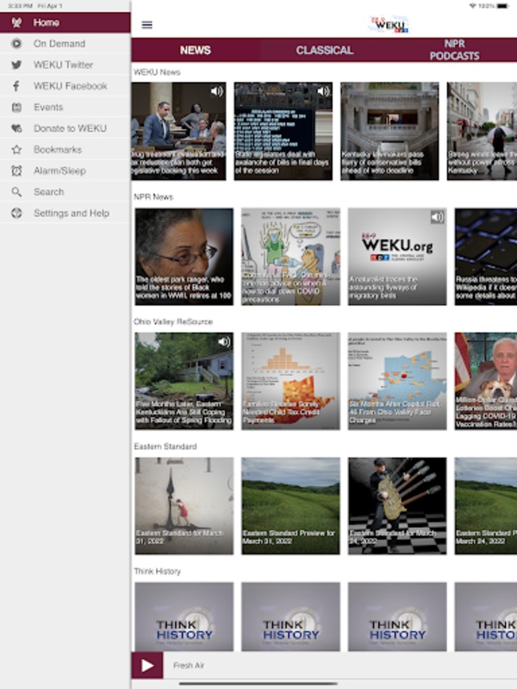
Task: Open Million-Dollar lotteries vaccination story
Action: tap(486, 381)
